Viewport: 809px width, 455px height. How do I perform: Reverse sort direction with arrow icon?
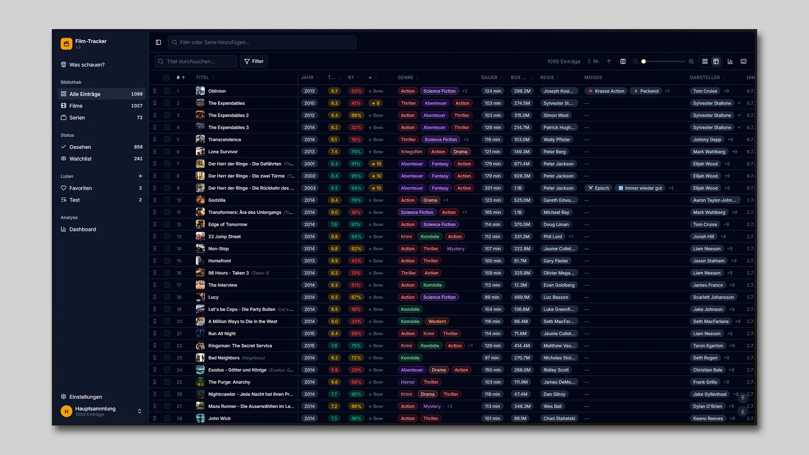click(609, 62)
